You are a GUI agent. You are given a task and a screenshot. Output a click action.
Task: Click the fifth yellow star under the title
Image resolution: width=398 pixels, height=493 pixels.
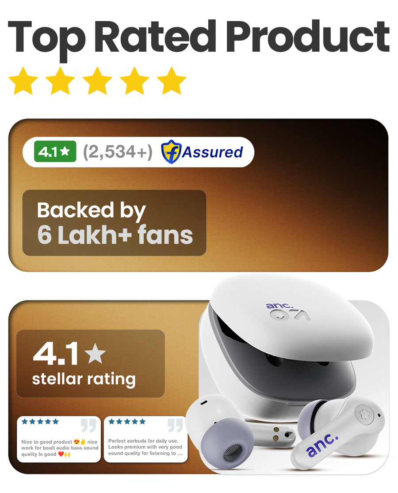click(172, 80)
